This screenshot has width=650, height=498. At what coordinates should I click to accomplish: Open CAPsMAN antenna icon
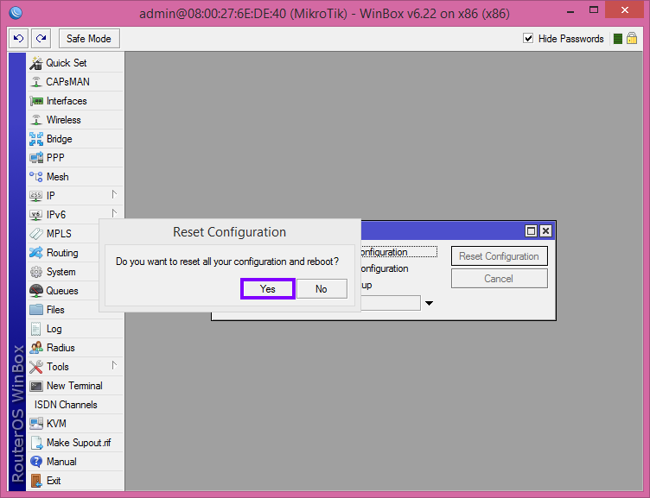click(36, 82)
